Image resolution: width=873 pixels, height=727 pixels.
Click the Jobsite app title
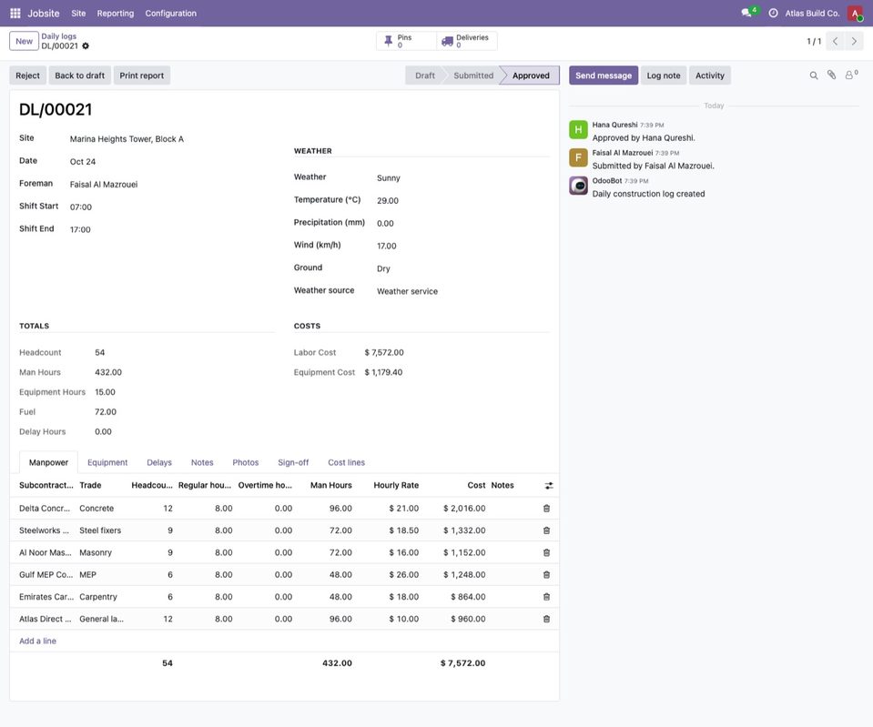(x=44, y=14)
